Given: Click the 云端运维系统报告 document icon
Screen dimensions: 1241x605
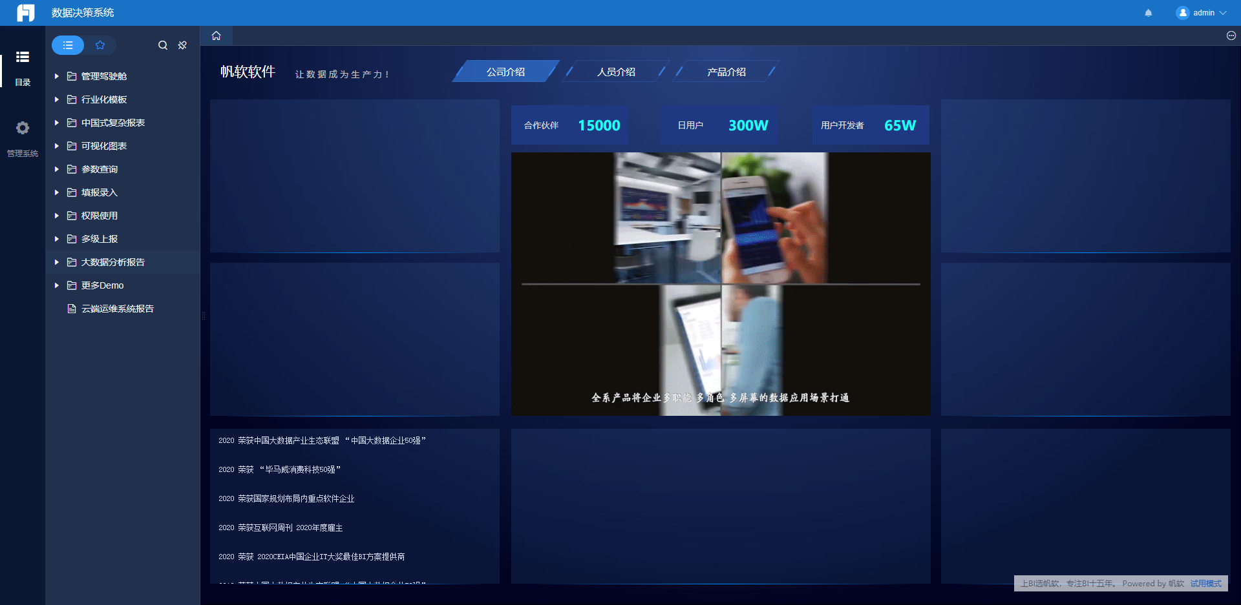Looking at the screenshot, I should (x=72, y=309).
